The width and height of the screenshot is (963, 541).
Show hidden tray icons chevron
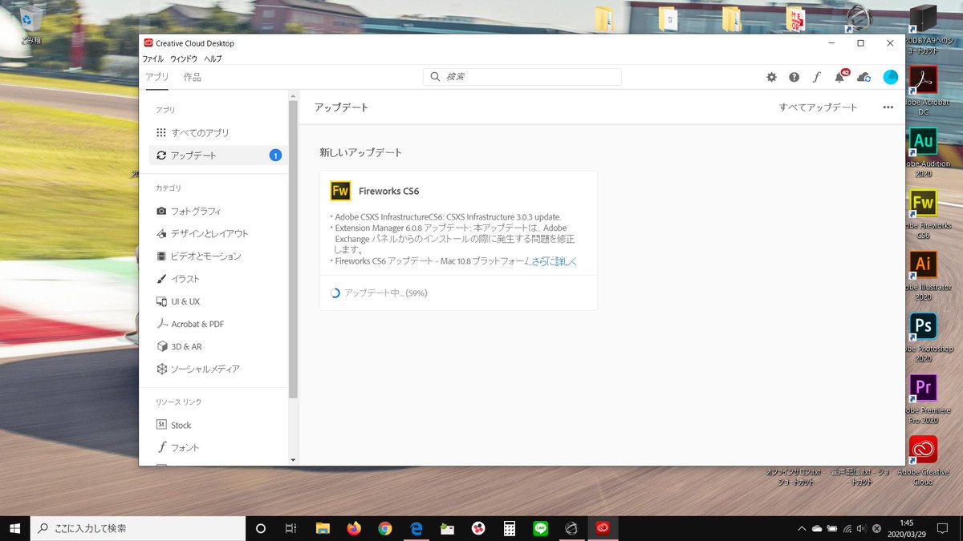(801, 528)
